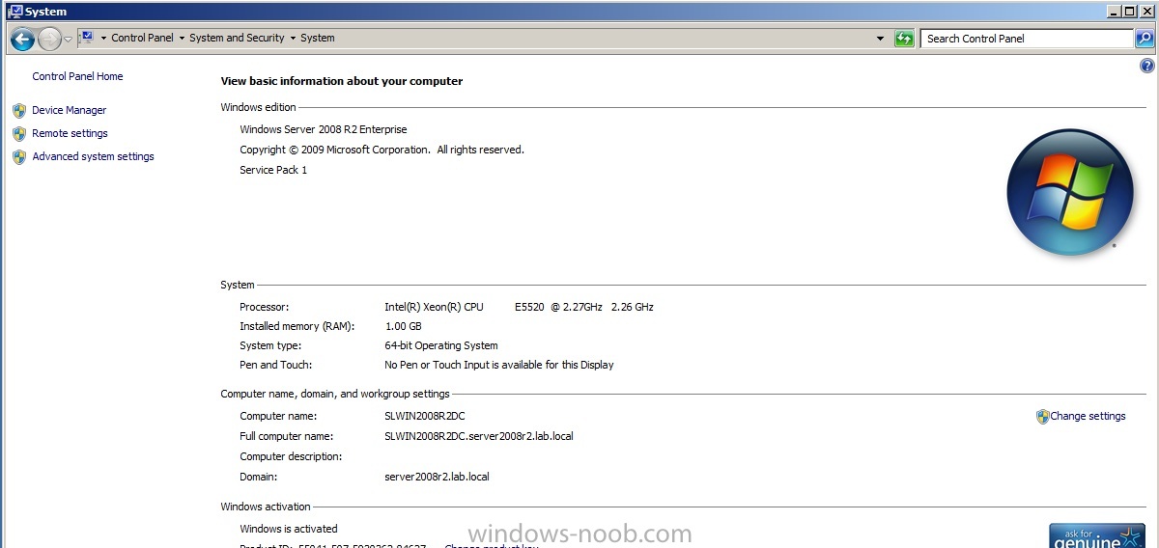Click the shield icon beside Remote settings
The image size is (1159, 548).
point(19,133)
